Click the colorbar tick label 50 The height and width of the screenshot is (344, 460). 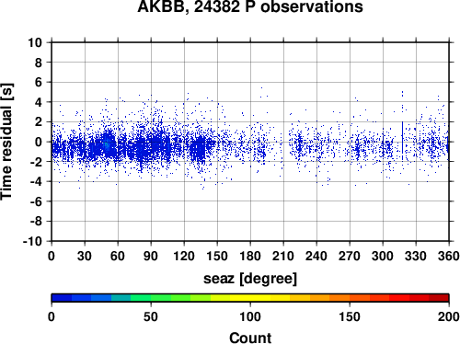(151, 316)
